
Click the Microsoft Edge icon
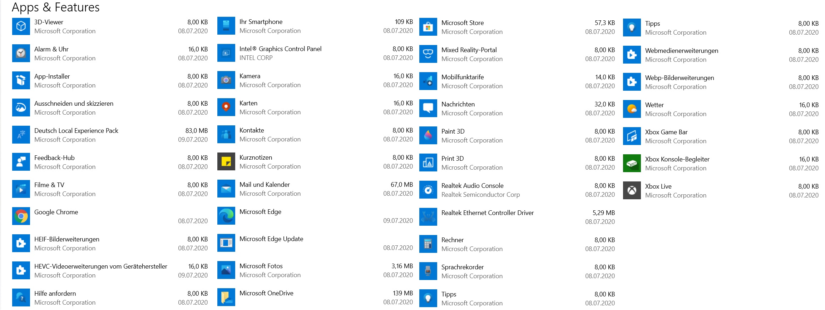coord(226,216)
